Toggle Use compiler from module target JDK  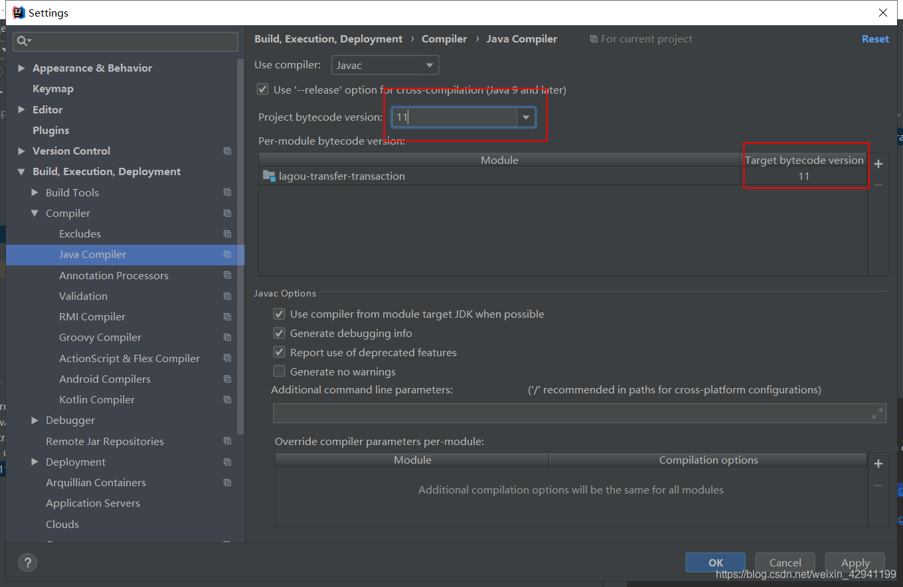[279, 314]
